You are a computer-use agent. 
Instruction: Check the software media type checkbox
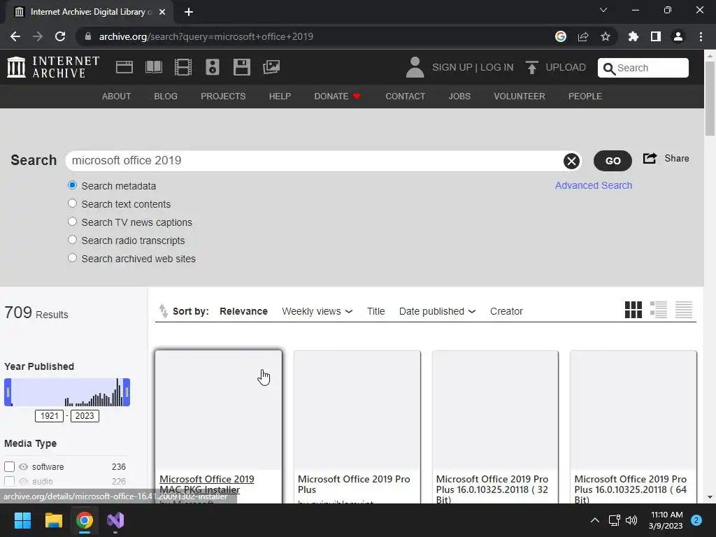click(10, 466)
